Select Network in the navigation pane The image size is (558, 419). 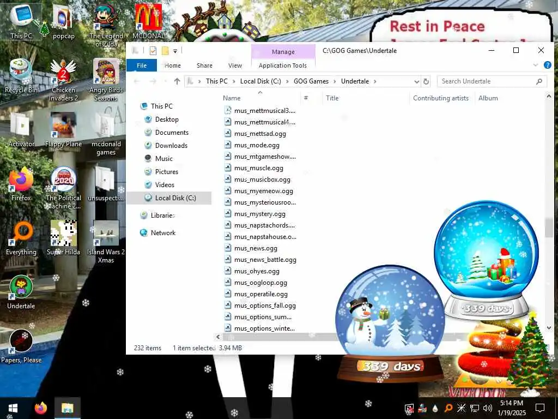(x=163, y=232)
